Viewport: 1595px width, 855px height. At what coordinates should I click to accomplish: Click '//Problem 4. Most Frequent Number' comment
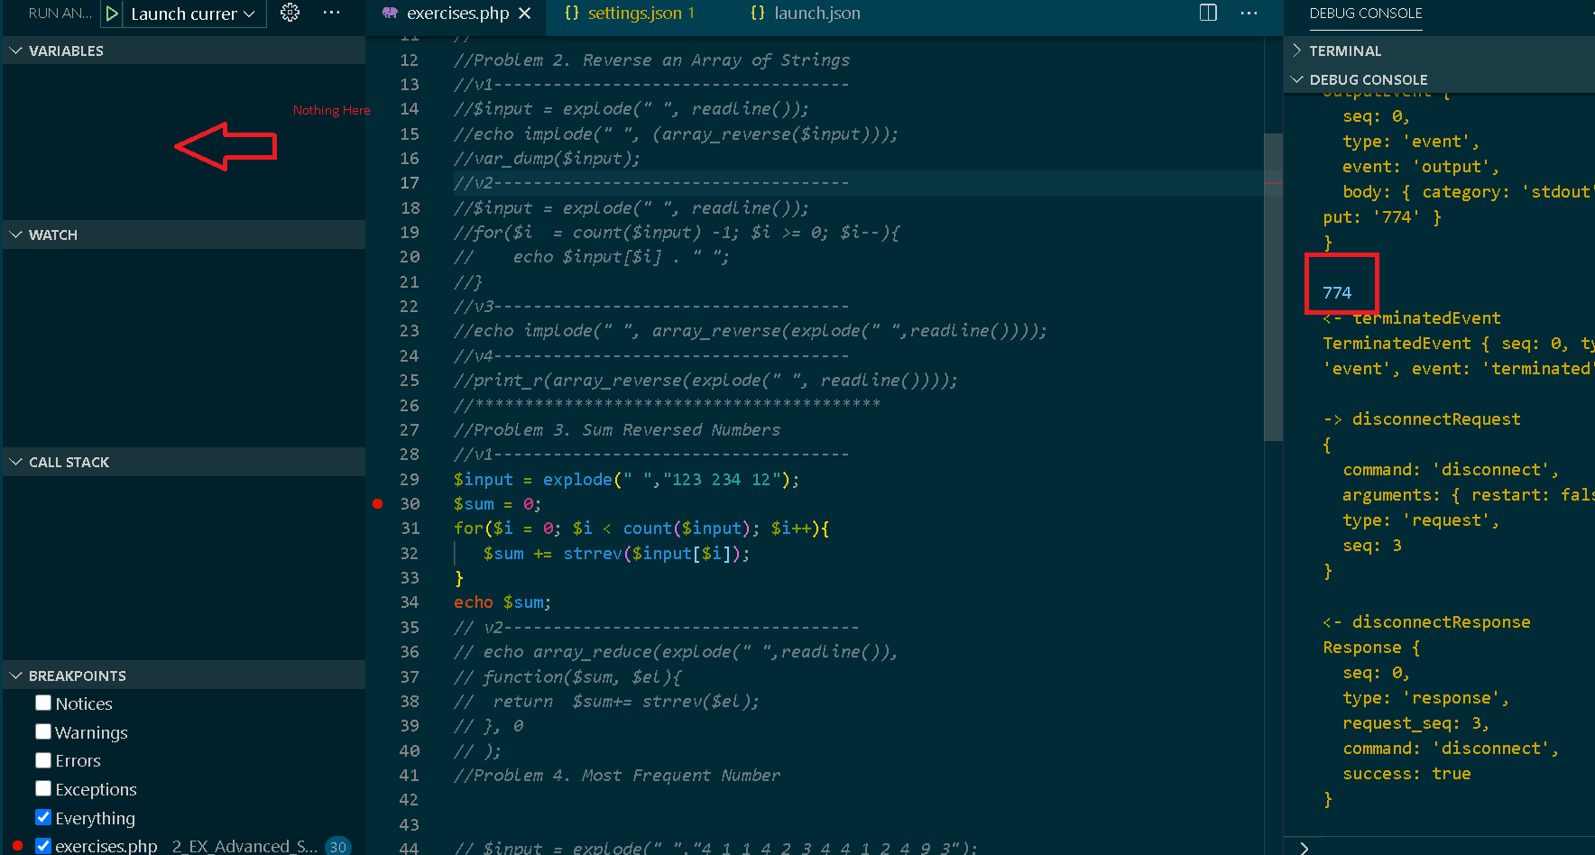pos(617,775)
